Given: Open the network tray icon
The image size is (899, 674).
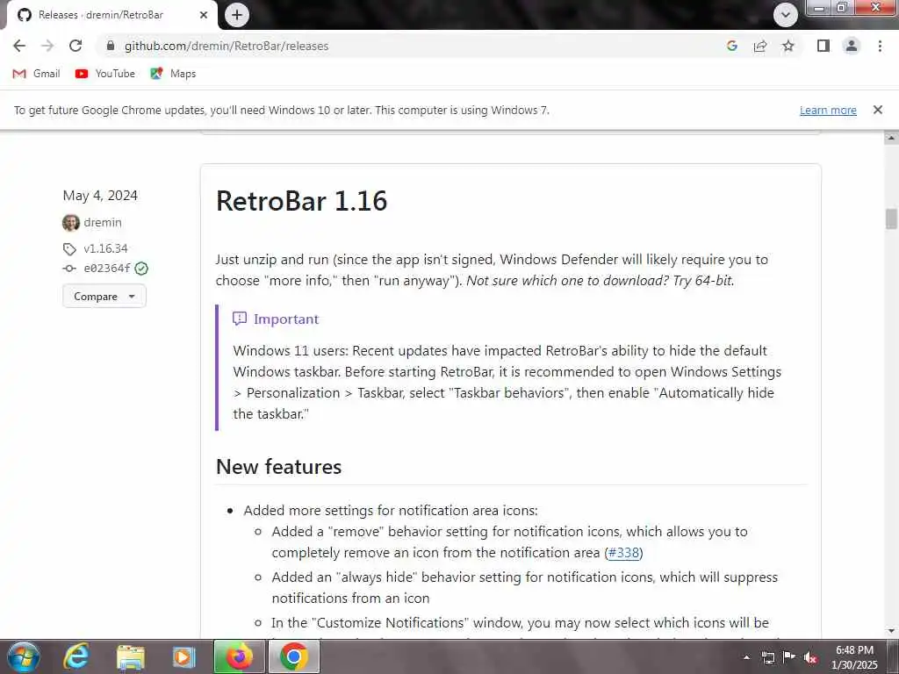Looking at the screenshot, I should tap(767, 657).
